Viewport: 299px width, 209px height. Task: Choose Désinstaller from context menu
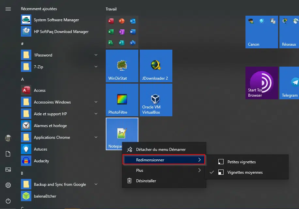tap(164, 181)
